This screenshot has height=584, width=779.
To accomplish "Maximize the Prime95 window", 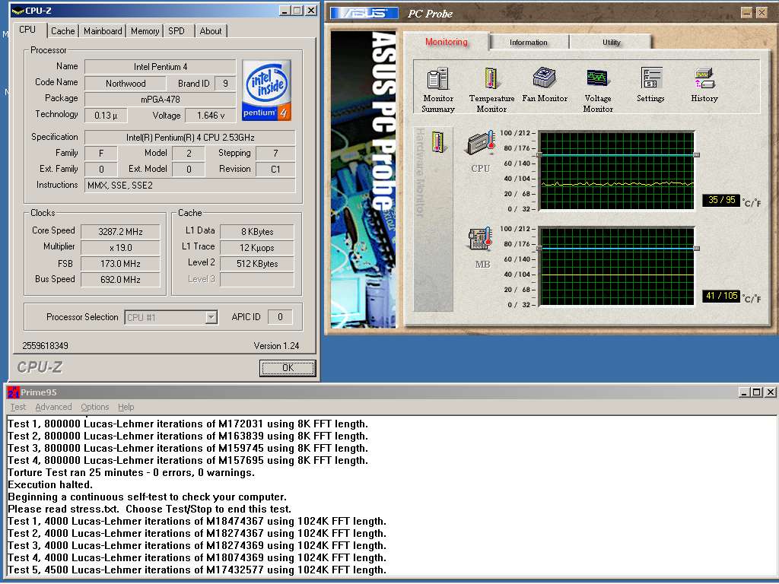I will pos(756,392).
